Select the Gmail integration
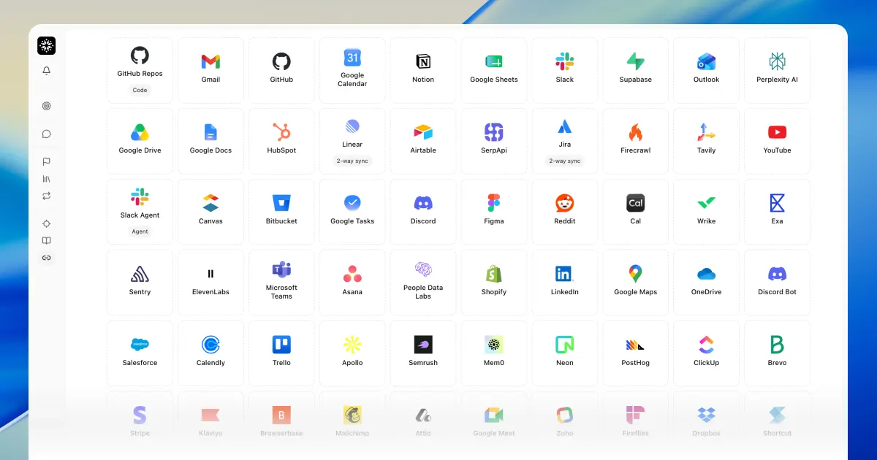877x460 pixels. pos(210,70)
